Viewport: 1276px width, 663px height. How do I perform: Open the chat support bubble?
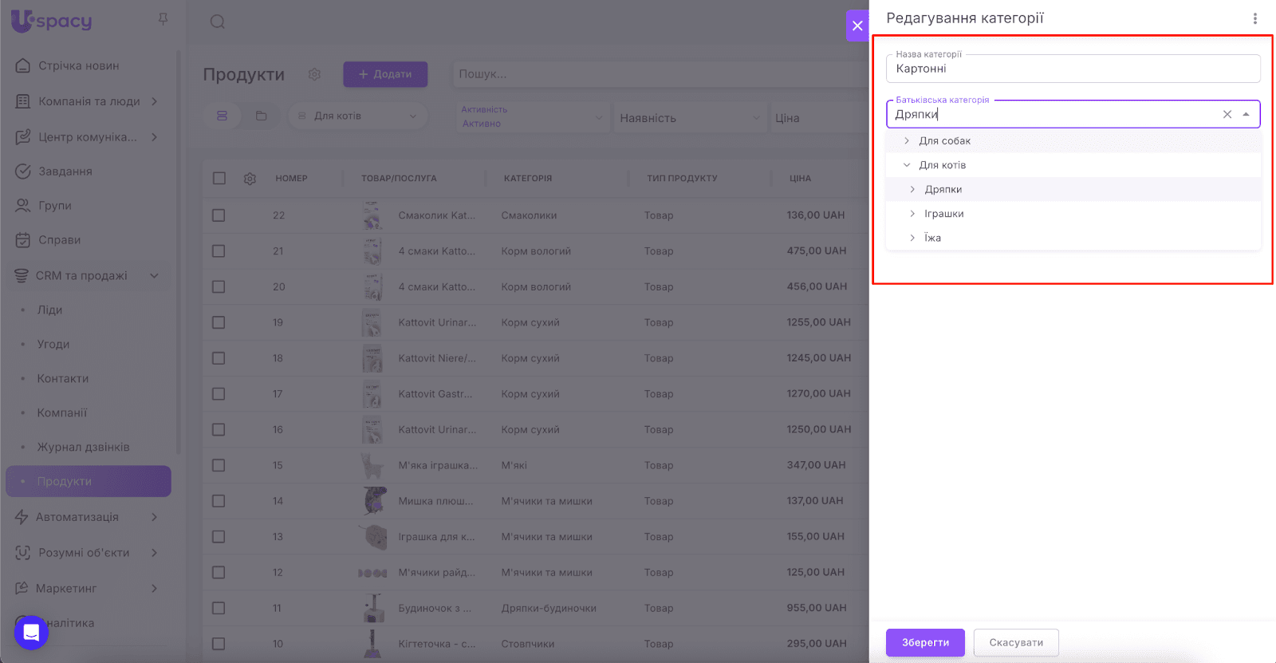point(31,633)
